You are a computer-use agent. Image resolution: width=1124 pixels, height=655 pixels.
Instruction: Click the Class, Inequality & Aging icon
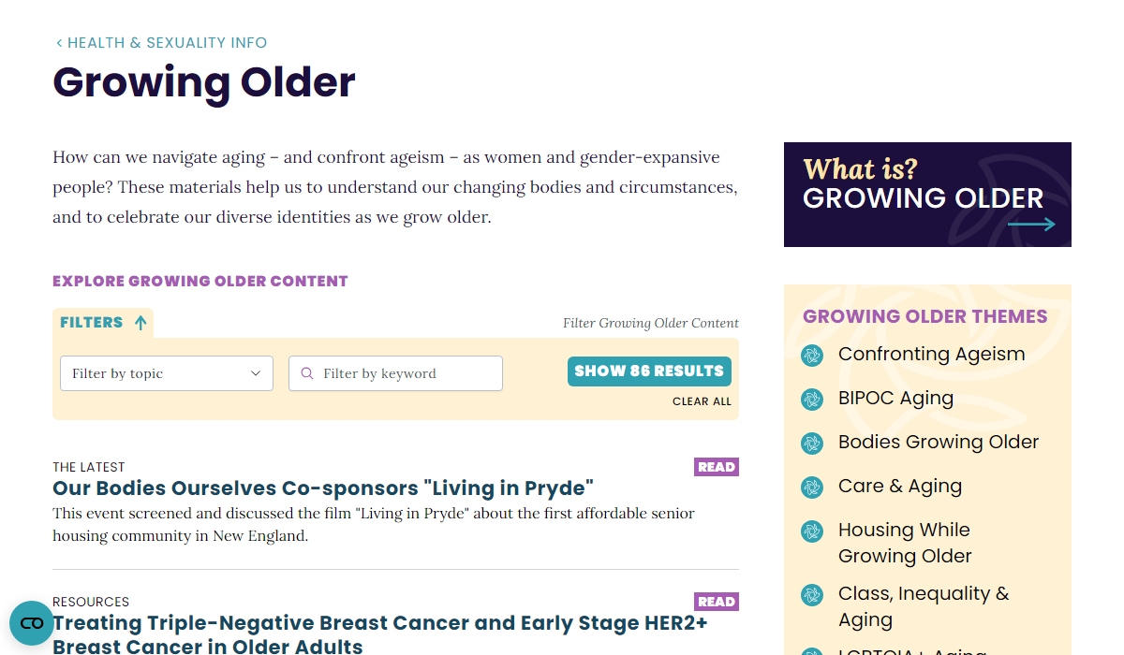tap(812, 595)
